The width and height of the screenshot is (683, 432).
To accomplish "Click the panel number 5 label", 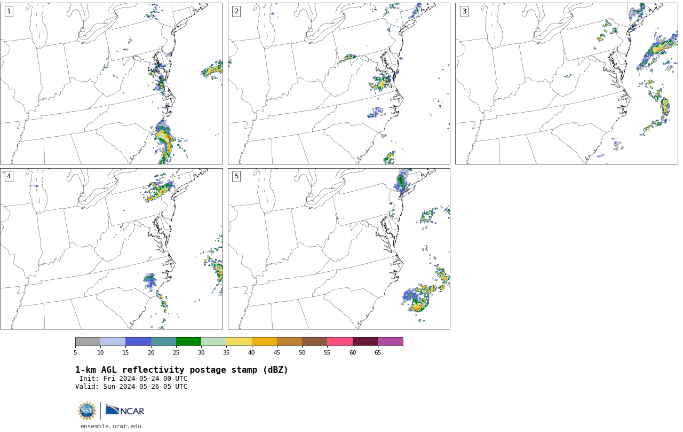I will click(236, 176).
